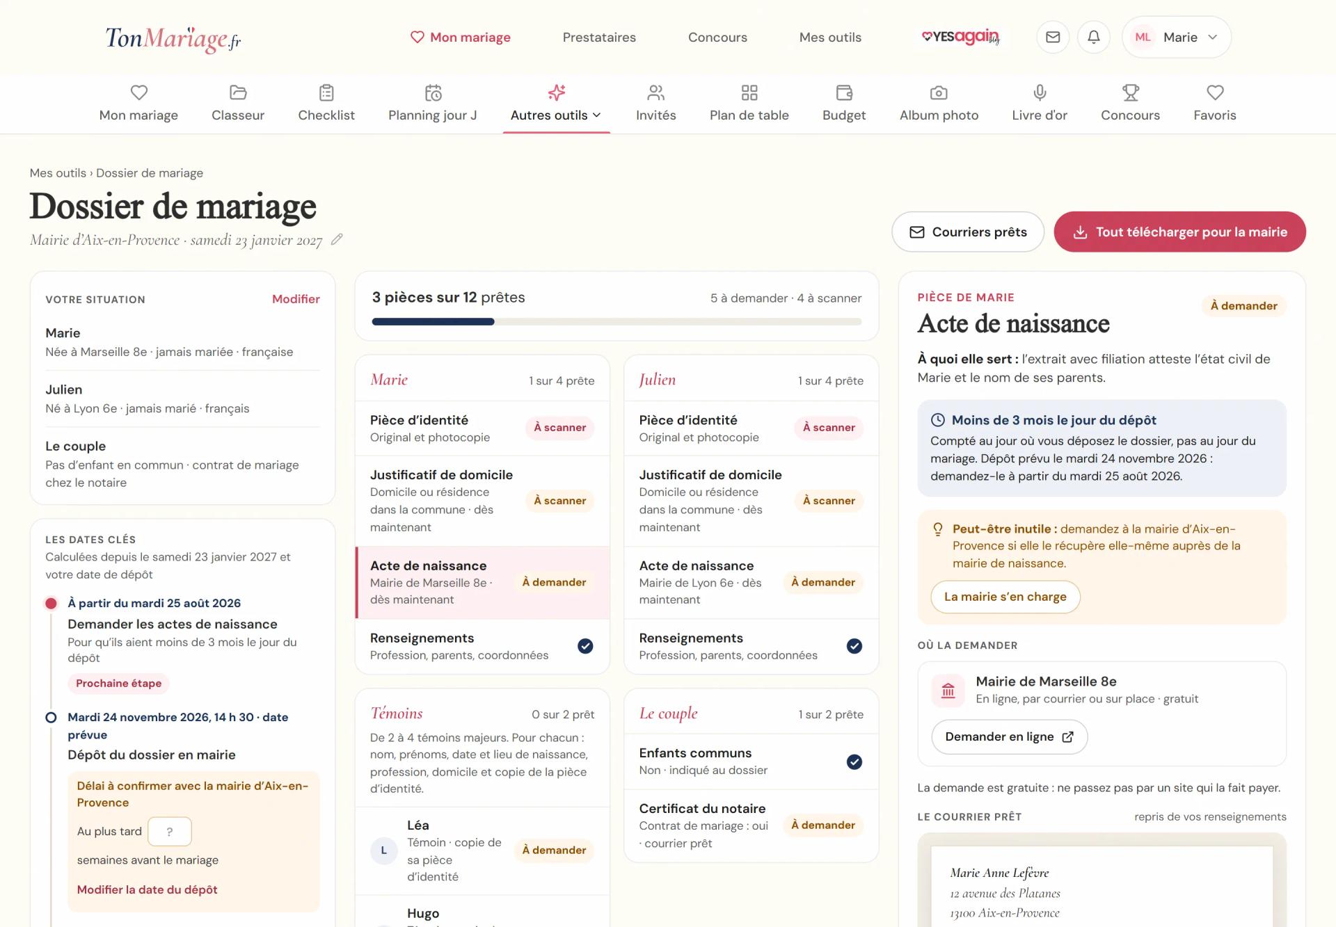Open the Budget wallet icon
1336x927 pixels.
pyautogui.click(x=844, y=92)
